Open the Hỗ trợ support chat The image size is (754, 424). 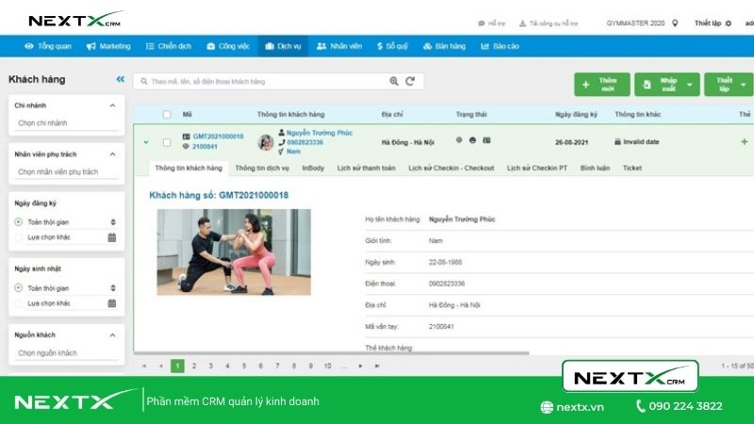[x=491, y=23]
